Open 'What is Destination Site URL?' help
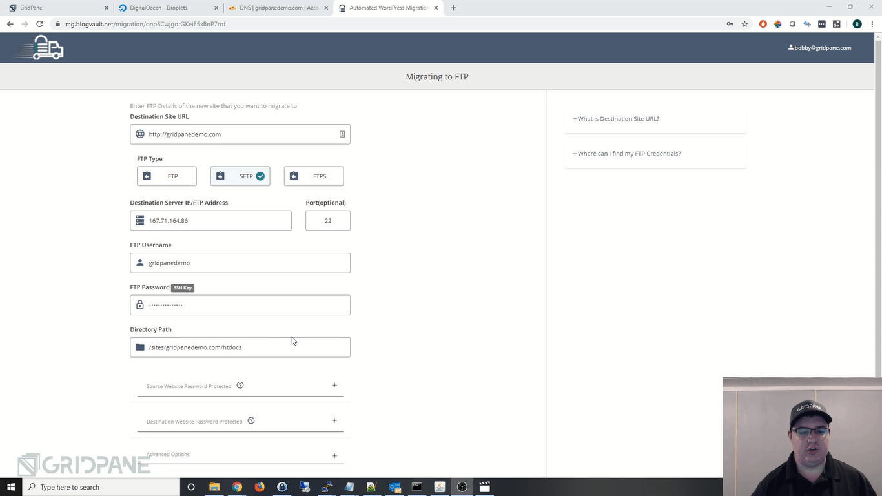 point(618,119)
